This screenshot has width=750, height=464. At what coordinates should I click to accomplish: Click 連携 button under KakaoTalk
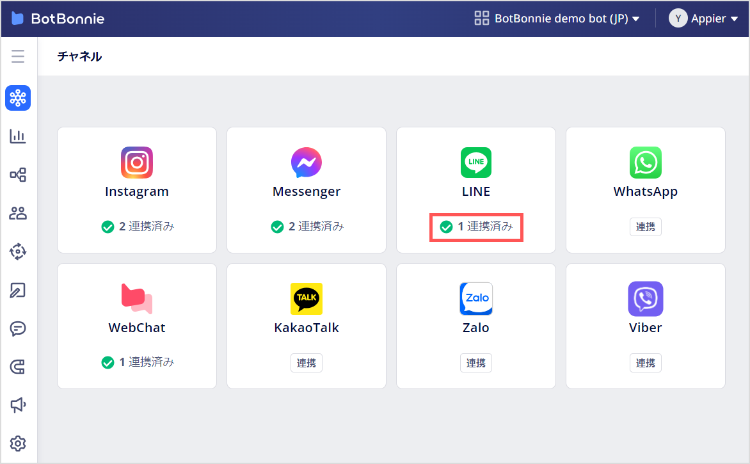(x=307, y=363)
